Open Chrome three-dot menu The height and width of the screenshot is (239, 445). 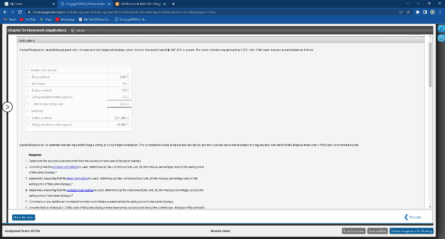440,12
